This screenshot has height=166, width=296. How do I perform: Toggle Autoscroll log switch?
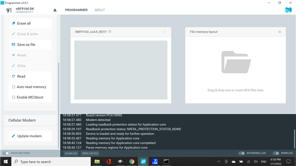241,153
